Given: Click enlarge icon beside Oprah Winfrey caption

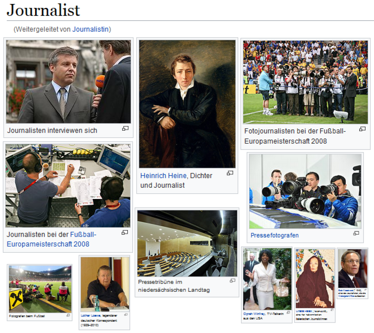Looking at the screenshot, I should pos(288,312).
